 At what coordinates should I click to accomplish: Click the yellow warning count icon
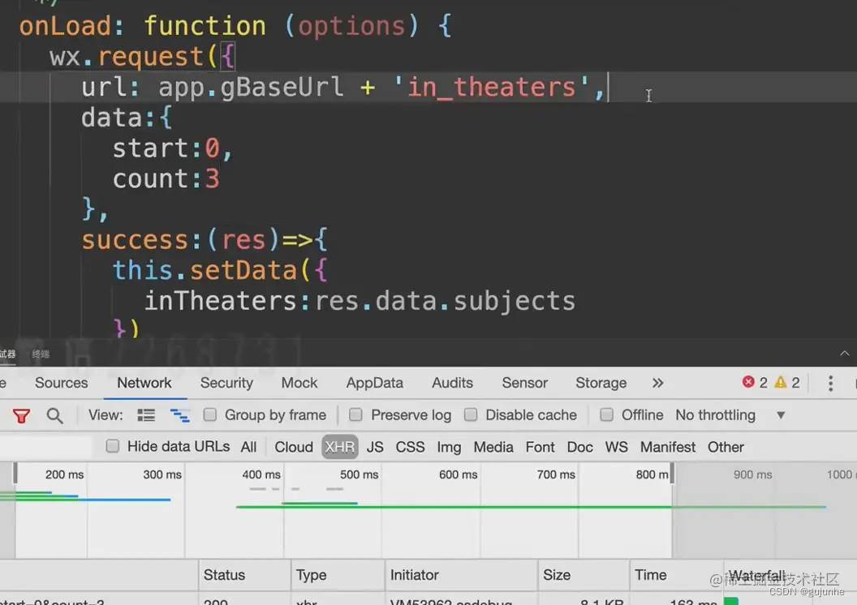click(x=781, y=382)
